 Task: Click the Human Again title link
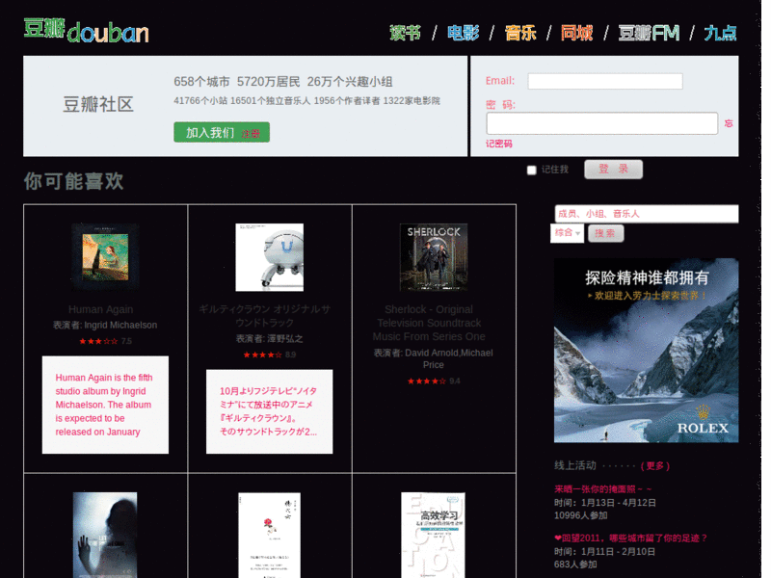(x=101, y=309)
